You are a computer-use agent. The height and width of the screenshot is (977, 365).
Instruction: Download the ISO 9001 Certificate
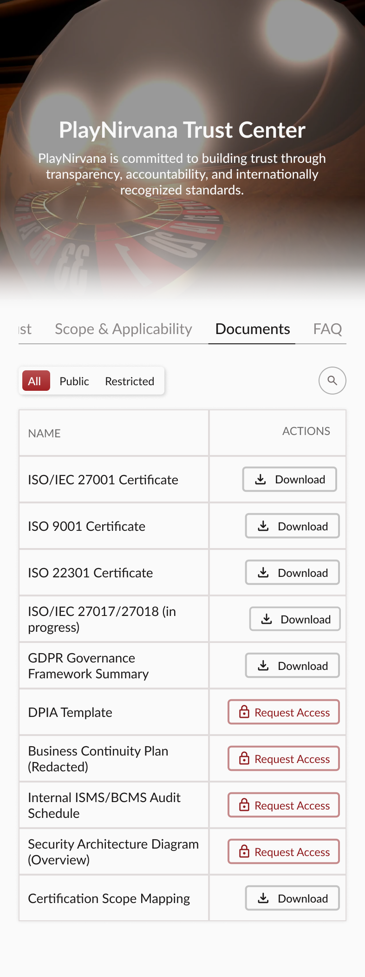(293, 526)
